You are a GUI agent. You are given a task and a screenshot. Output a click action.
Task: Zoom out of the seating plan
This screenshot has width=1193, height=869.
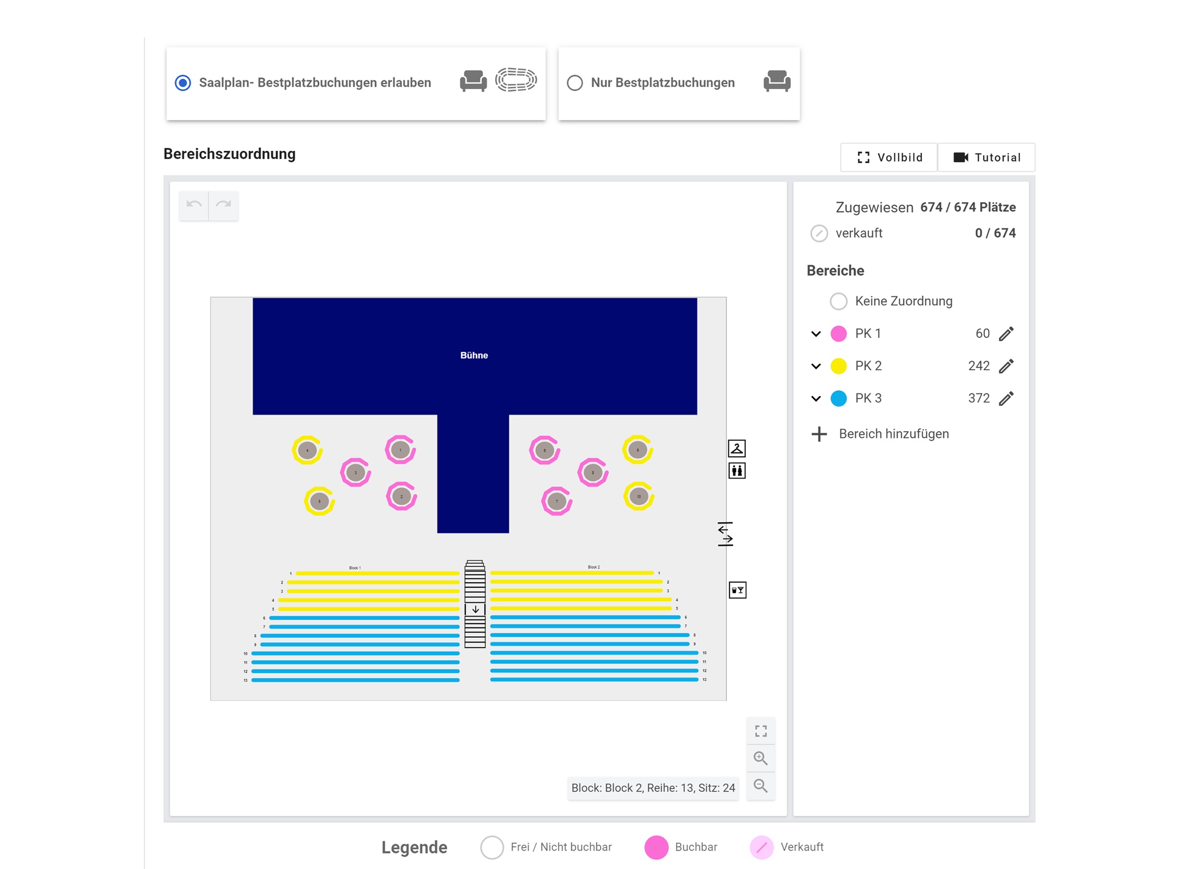(x=761, y=785)
